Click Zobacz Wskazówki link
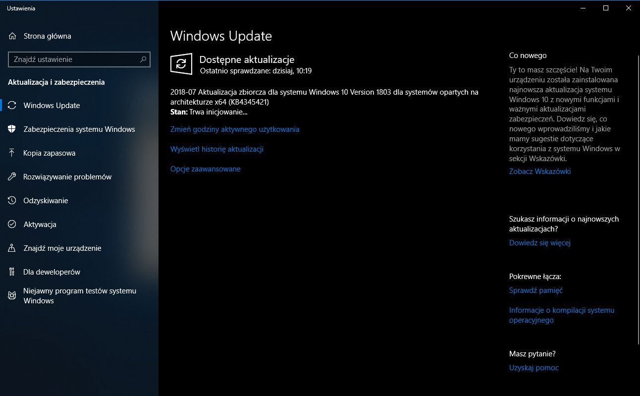Screen dimensions: 640x396 coord(540,171)
